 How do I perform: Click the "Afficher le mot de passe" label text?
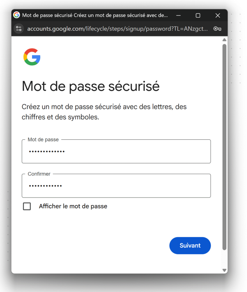(73, 206)
